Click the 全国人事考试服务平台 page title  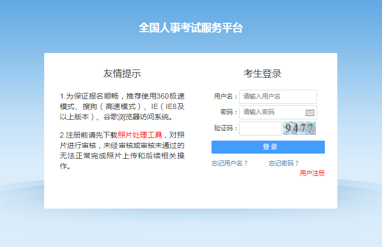pos(191,28)
